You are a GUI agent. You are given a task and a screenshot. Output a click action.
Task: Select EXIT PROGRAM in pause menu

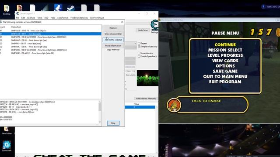click(225, 82)
